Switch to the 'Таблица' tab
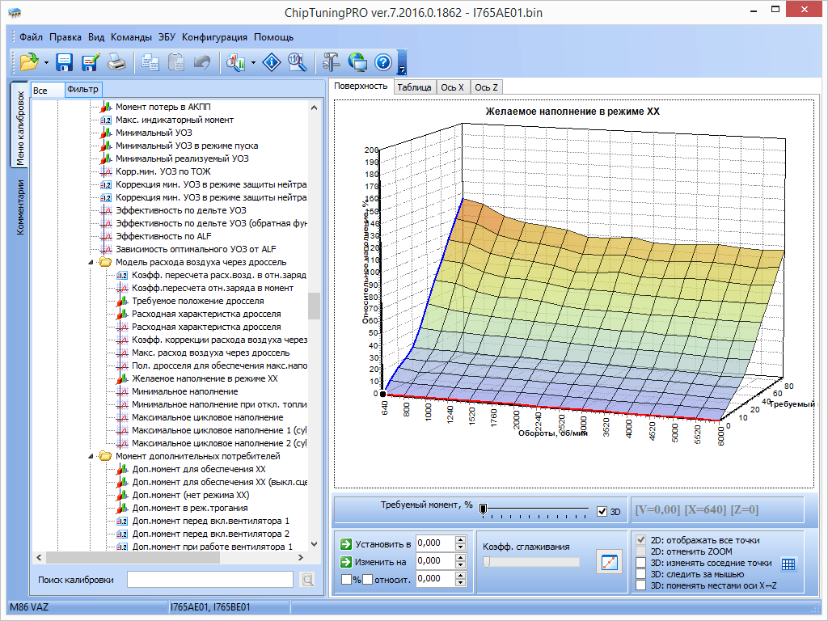 (x=414, y=87)
